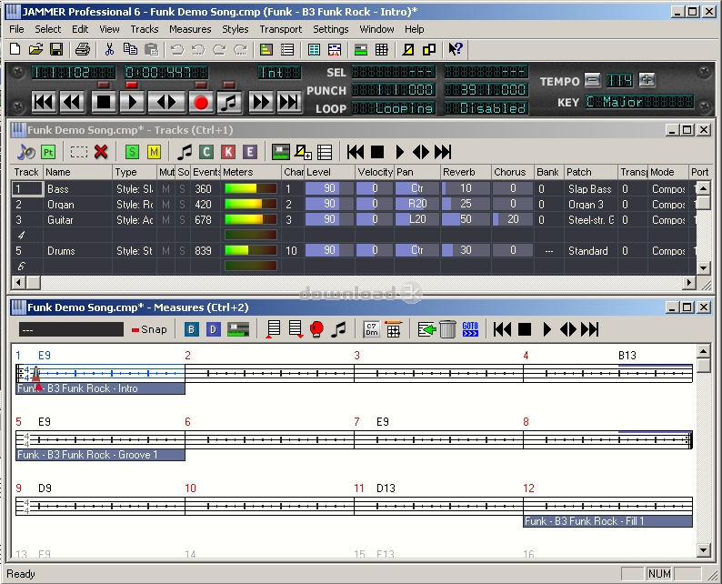Image resolution: width=722 pixels, height=584 pixels.
Task: Print using the printer icon
Action: (x=83, y=49)
